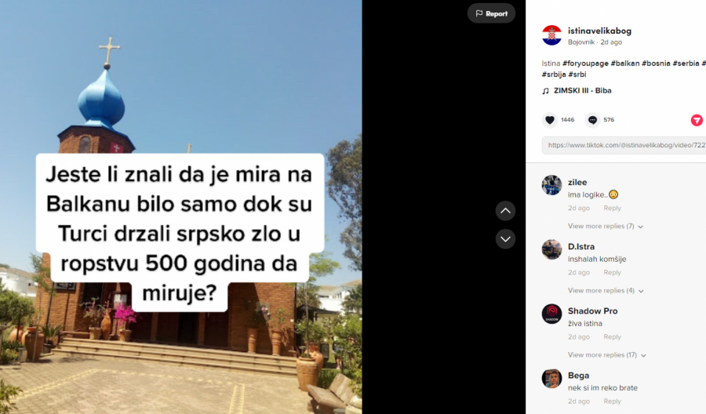
Task: Open comments via speech bubble icon
Action: [x=592, y=120]
